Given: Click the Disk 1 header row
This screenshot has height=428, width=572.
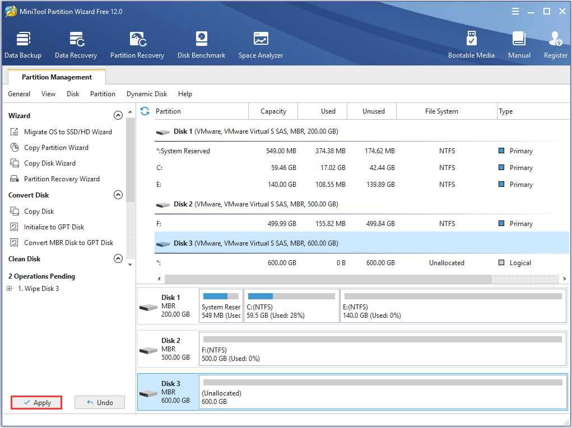Looking at the screenshot, I should point(361,131).
